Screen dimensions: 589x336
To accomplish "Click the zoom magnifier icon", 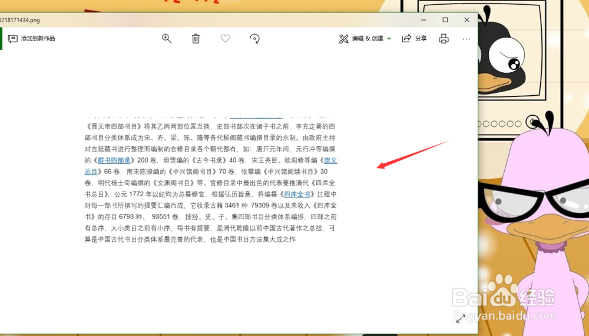I will (167, 39).
